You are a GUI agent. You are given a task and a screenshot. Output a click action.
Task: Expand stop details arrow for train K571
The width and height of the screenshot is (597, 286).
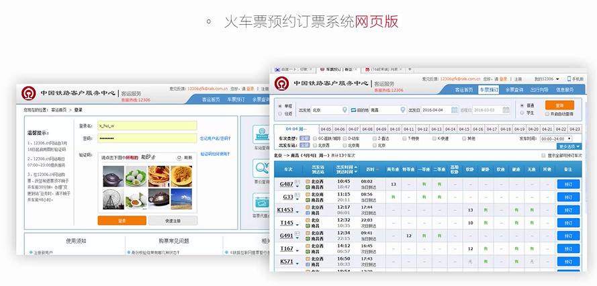297,264
